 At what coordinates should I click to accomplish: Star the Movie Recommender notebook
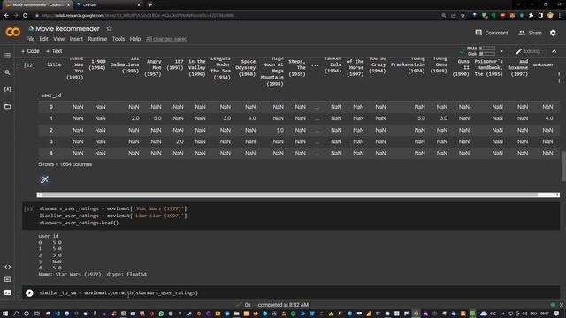point(109,28)
